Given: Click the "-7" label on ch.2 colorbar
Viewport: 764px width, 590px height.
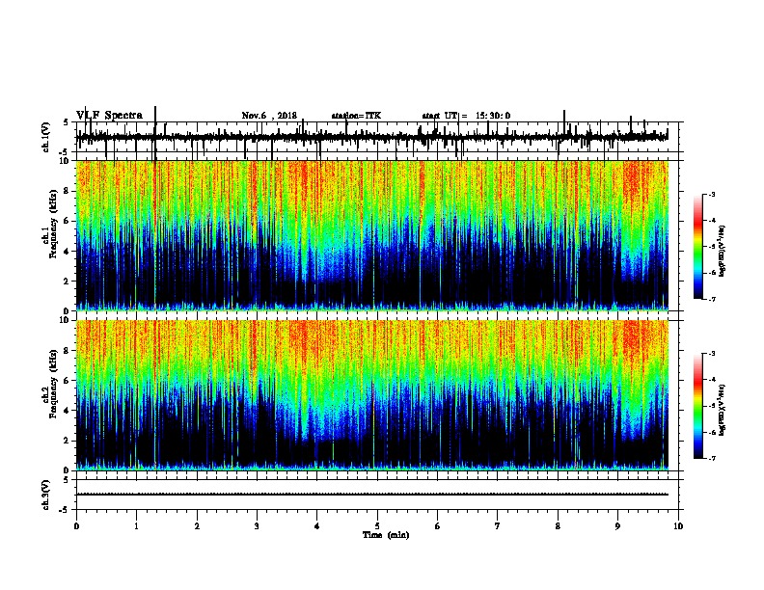Looking at the screenshot, I should 712,458.
